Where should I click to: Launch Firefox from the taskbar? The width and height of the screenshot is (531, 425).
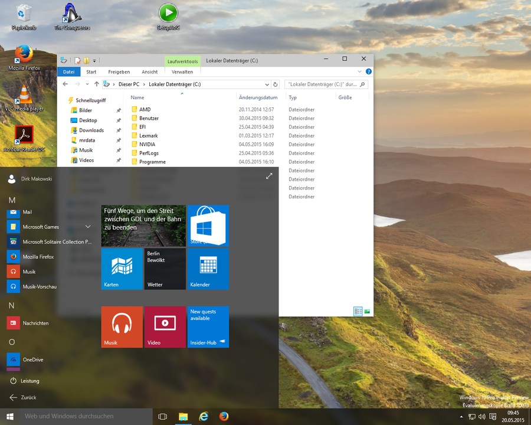[x=224, y=417]
